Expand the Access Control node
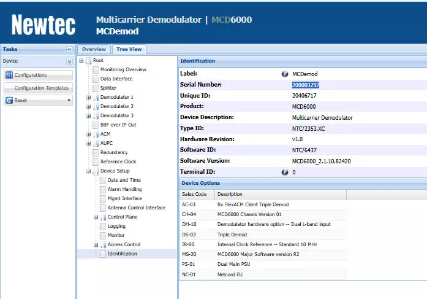Screen dimensions: 427x299 point(96,245)
